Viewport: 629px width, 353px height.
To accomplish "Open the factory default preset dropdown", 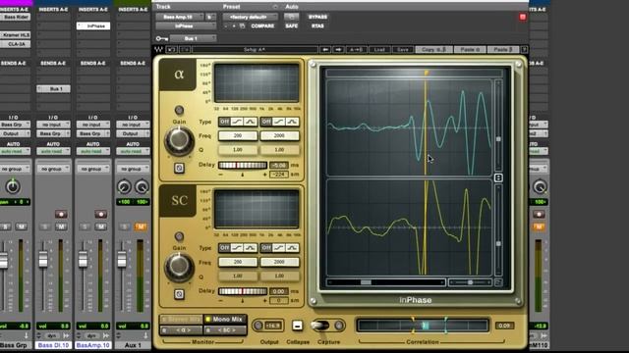I will tap(251, 17).
